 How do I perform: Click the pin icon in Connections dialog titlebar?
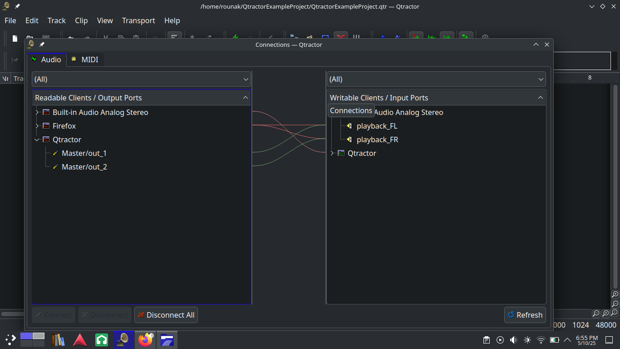point(42,45)
